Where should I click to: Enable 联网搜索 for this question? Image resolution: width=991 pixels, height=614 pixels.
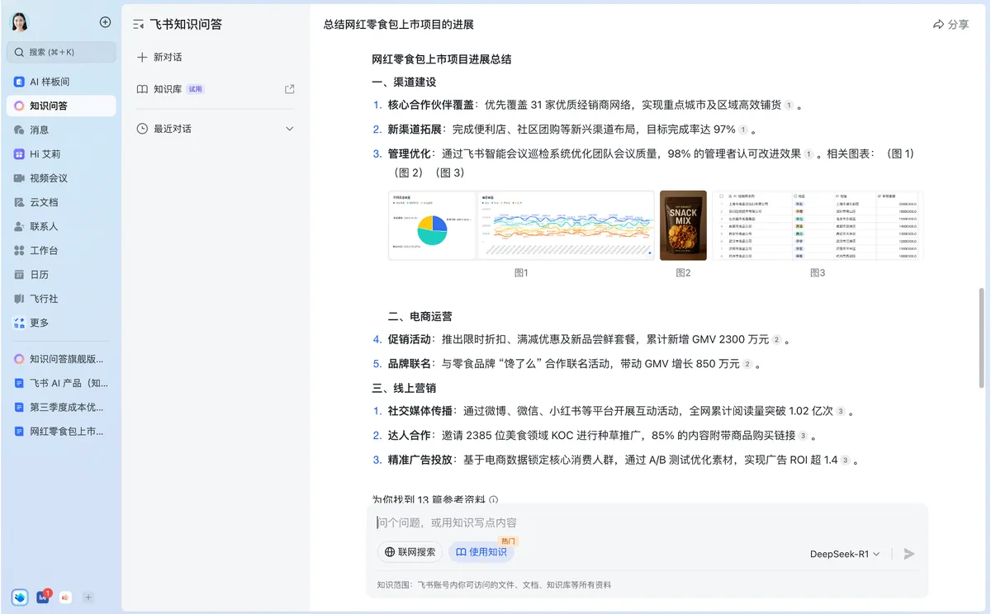tap(410, 552)
